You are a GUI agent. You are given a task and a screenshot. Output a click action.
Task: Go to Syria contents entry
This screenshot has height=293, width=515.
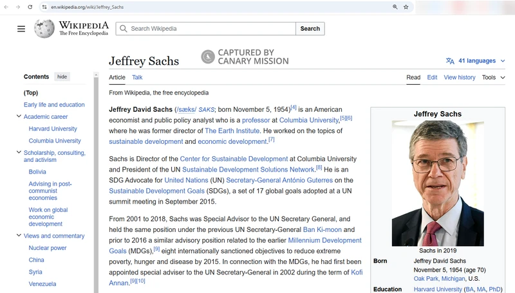point(35,272)
